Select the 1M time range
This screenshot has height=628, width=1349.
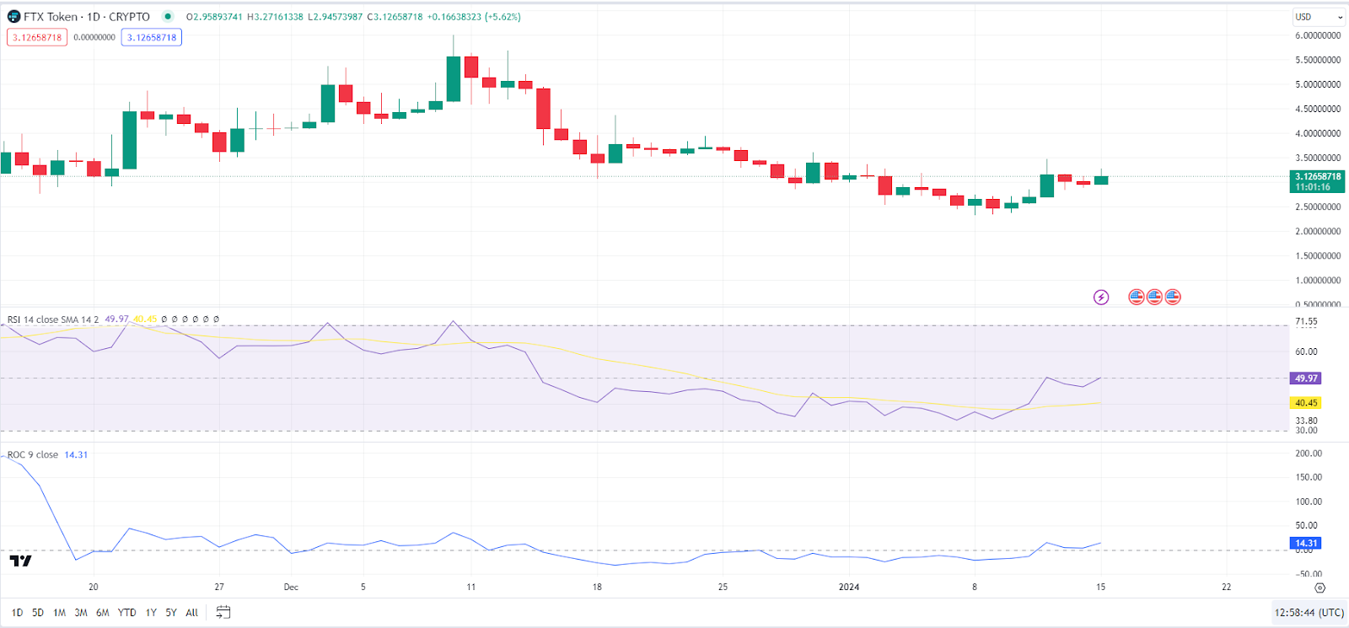[59, 613]
